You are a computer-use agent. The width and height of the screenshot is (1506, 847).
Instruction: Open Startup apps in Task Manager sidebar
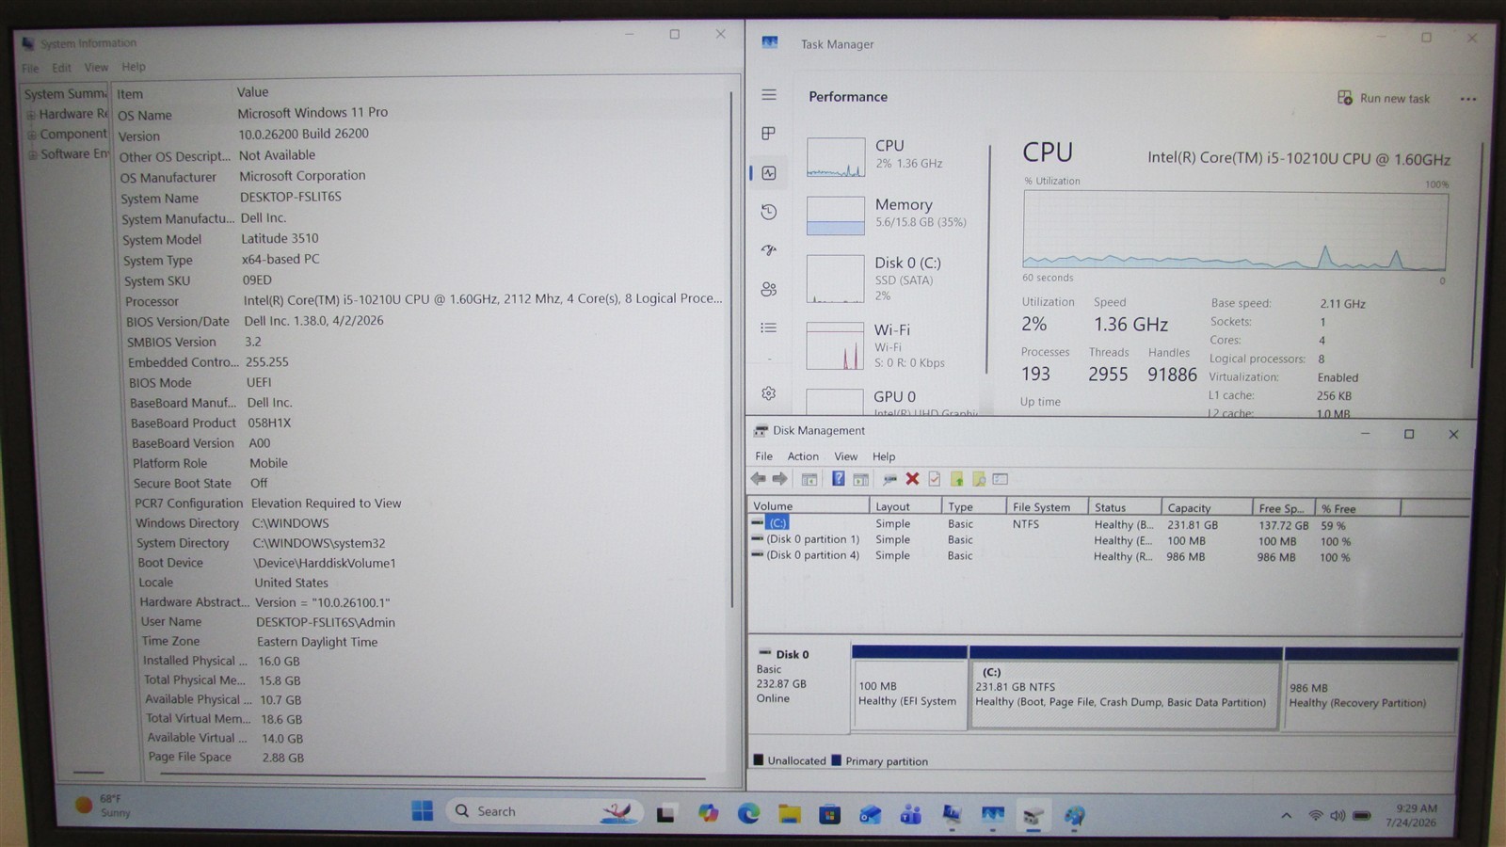point(769,250)
